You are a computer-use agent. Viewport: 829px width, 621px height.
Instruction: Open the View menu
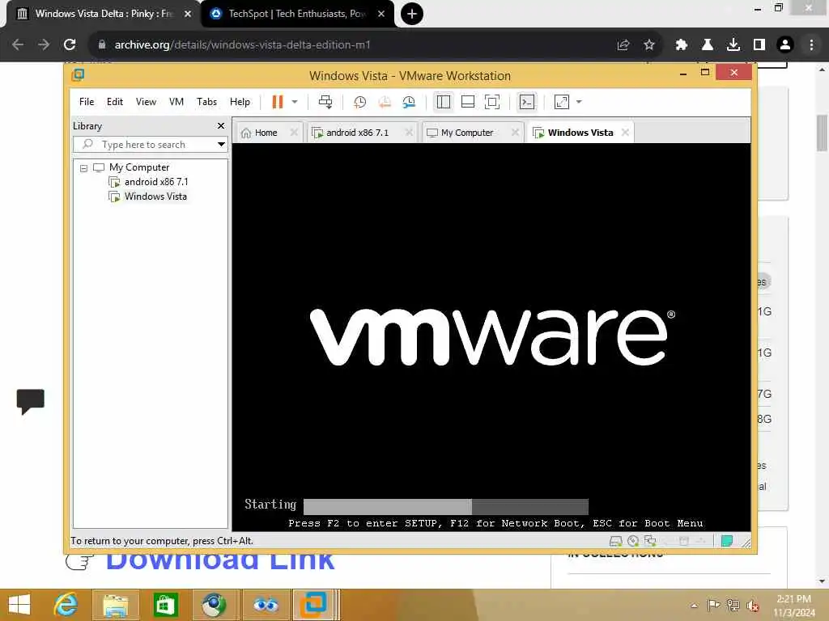tap(146, 102)
